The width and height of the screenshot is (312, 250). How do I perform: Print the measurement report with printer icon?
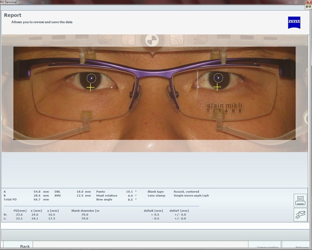click(x=300, y=201)
